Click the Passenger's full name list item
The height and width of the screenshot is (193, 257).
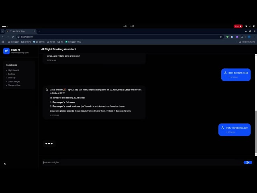pyautogui.click(x=64, y=102)
